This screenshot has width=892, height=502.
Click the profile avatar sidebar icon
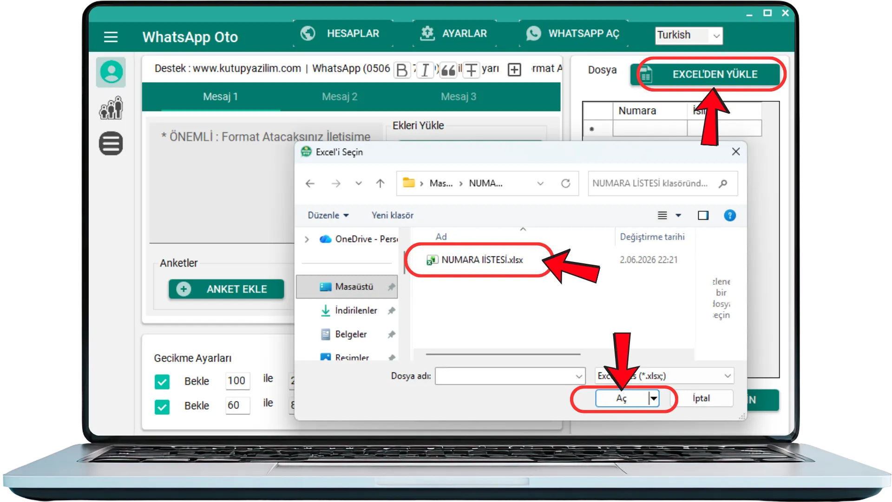coord(111,72)
